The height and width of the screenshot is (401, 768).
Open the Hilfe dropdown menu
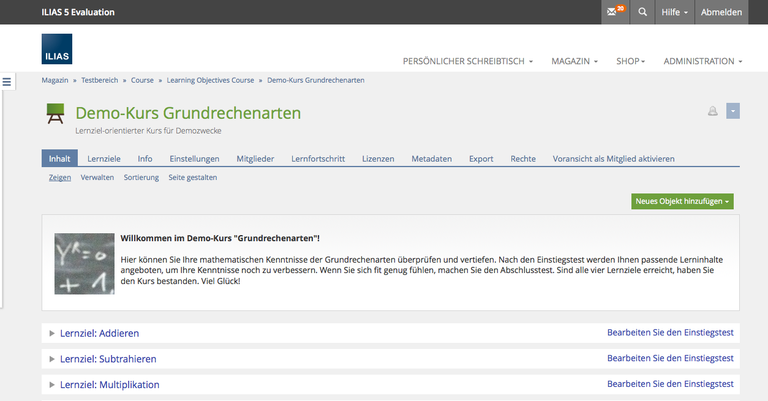(674, 12)
